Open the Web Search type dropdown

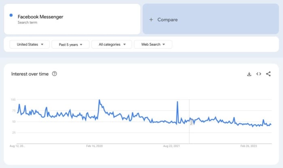pyautogui.click(x=153, y=45)
